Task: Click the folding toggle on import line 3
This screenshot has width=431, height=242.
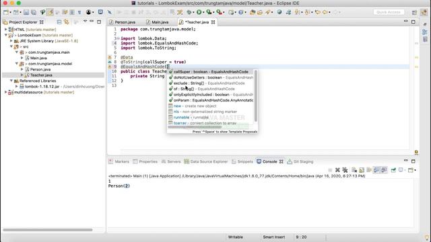Action: click(119, 38)
